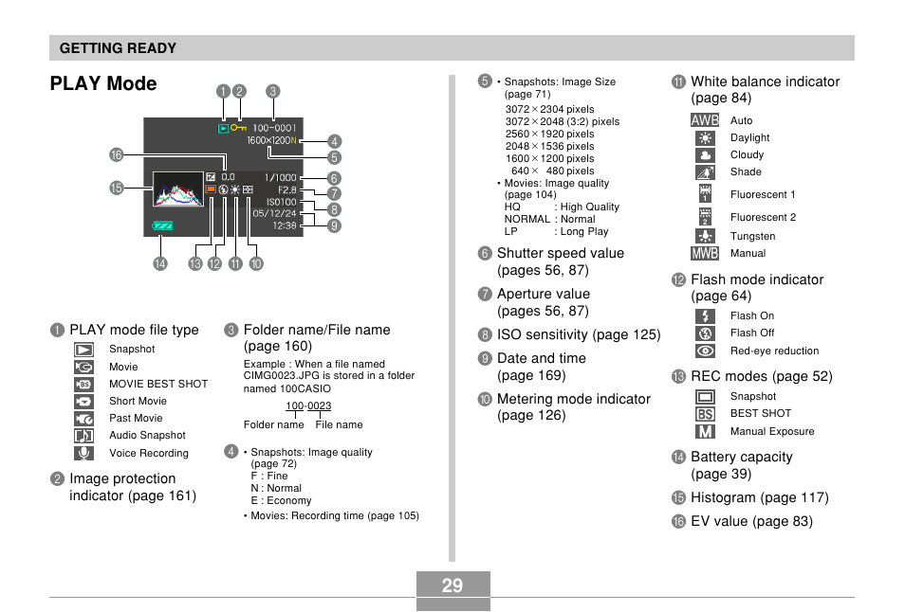Click the 'EV value (page 83)' text
The image size is (905, 612).
coord(752,521)
